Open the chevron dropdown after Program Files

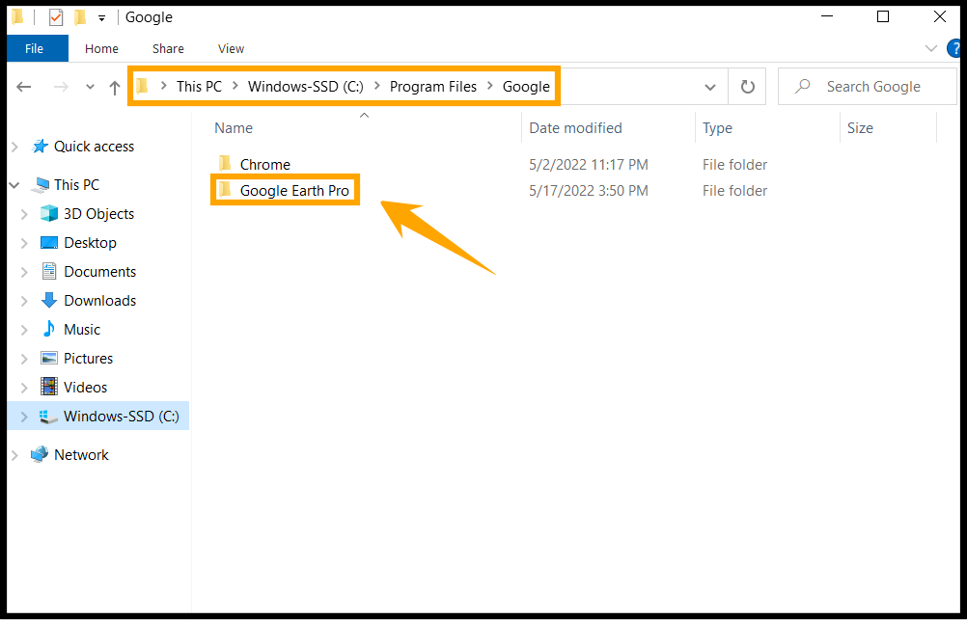pos(489,86)
